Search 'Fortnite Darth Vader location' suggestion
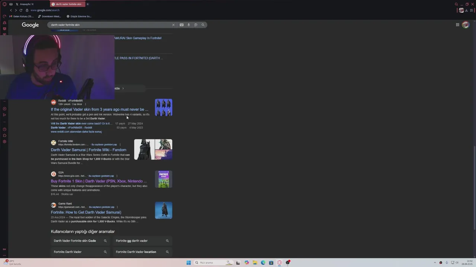 coord(142,252)
